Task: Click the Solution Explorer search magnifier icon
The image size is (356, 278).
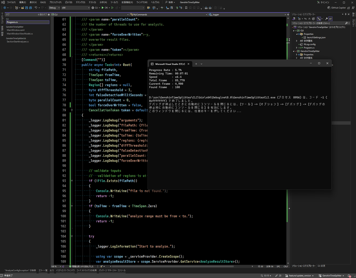Action: point(346,23)
